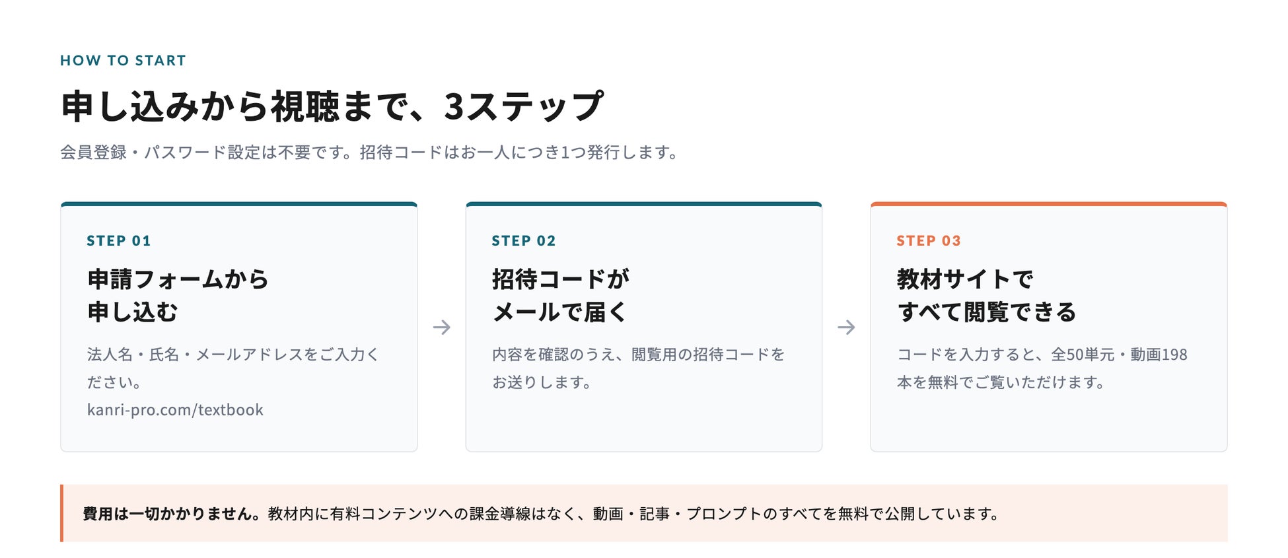The width and height of the screenshot is (1288, 558).
Task: Click the STEP 02 label
Action: click(x=524, y=241)
